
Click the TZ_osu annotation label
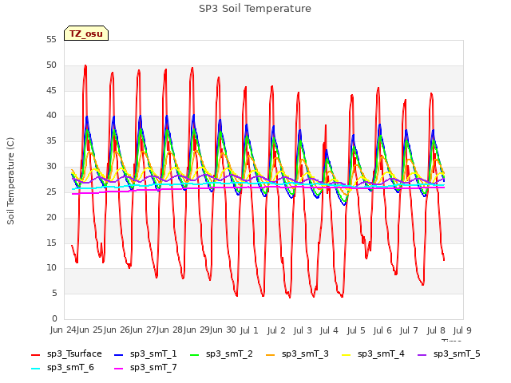86,34
